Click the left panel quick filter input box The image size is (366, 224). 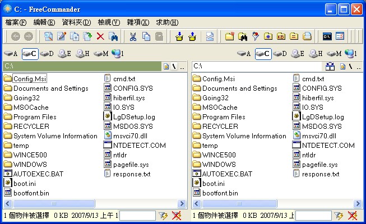pos(137,216)
